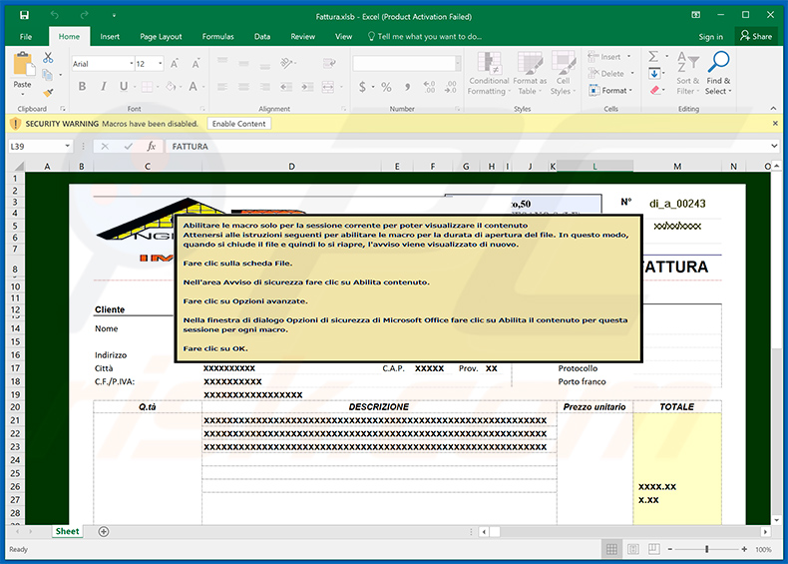Open the File tab
The image size is (788, 564).
point(26,36)
